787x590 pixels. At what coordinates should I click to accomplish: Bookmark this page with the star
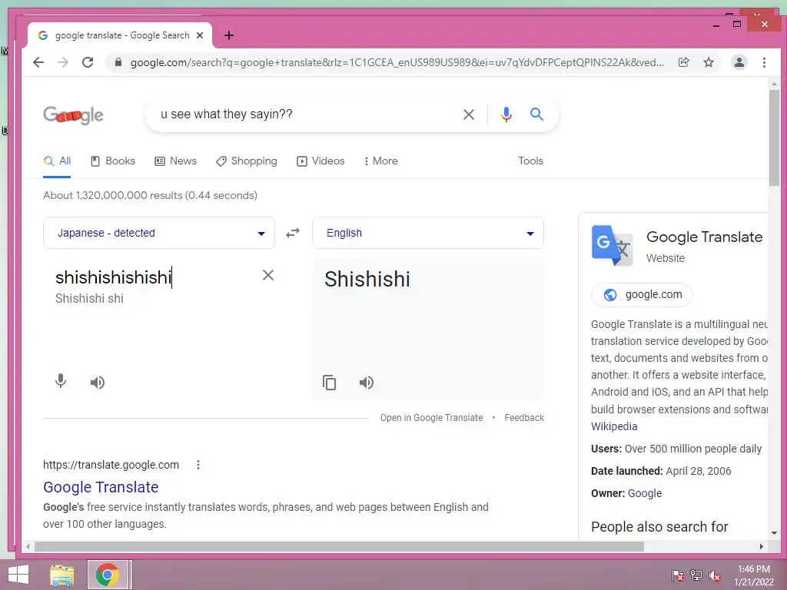tap(709, 62)
